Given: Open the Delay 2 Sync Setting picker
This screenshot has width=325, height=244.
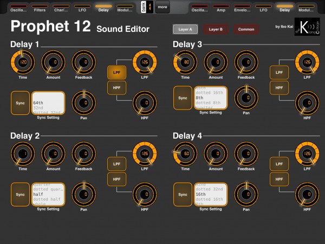Looking at the screenshot, I should (x=48, y=195).
